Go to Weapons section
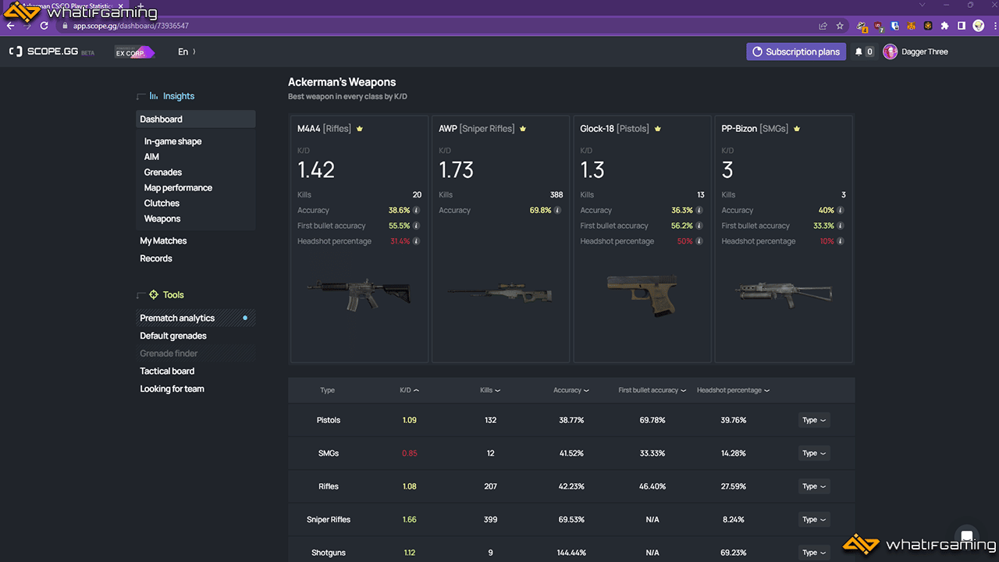The image size is (999, 562). click(162, 219)
